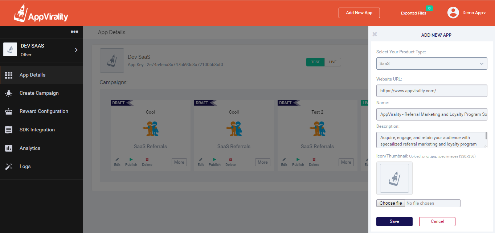Open the three-dots sidebar menu
This screenshot has height=233, width=495.
tap(74, 32)
